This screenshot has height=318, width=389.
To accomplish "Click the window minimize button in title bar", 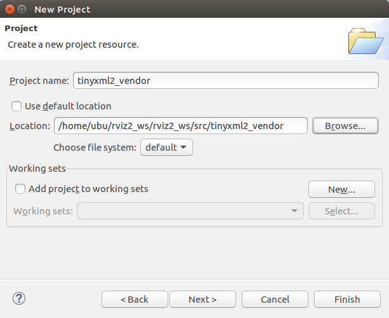I will click(x=22, y=10).
